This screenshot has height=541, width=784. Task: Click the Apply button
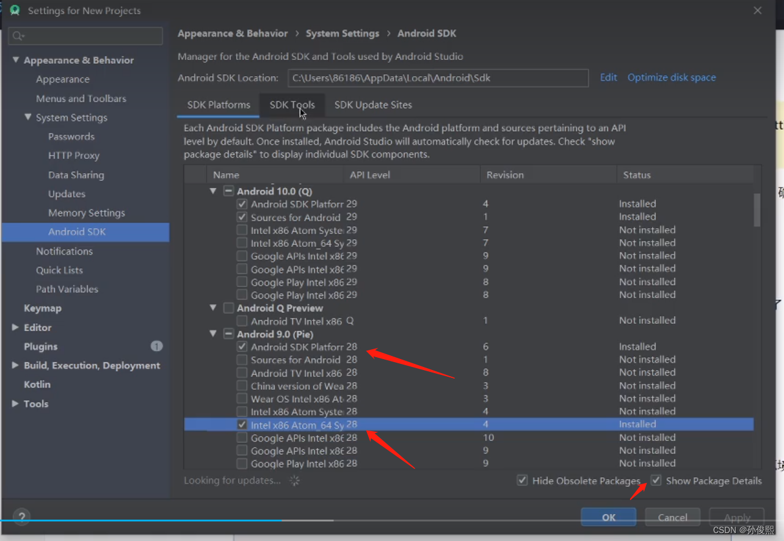737,517
